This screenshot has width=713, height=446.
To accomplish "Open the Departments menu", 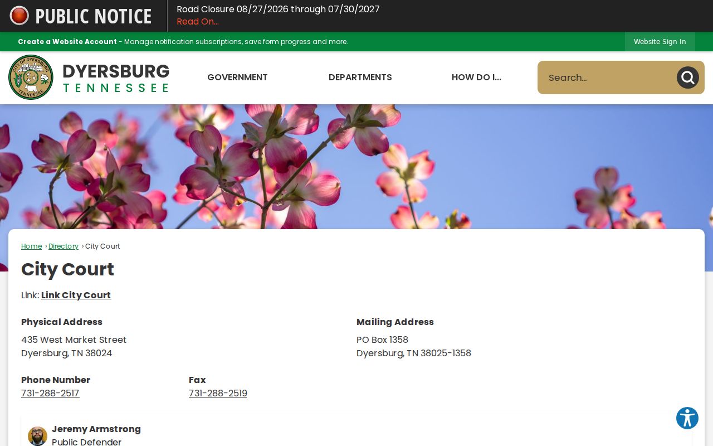I will pos(360,77).
